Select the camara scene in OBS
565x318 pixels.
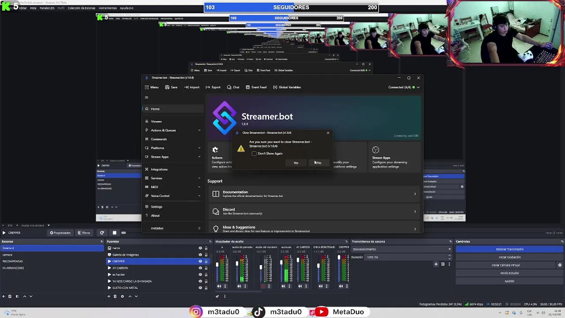(x=52, y=255)
